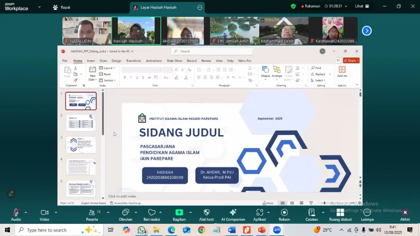420x236 pixels.
Task: Click the Beri reaksi heart icon
Action: (x=152, y=212)
